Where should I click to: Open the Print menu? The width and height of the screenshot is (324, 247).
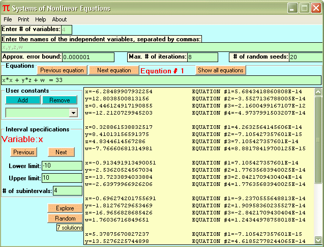pyautogui.click(x=23, y=19)
